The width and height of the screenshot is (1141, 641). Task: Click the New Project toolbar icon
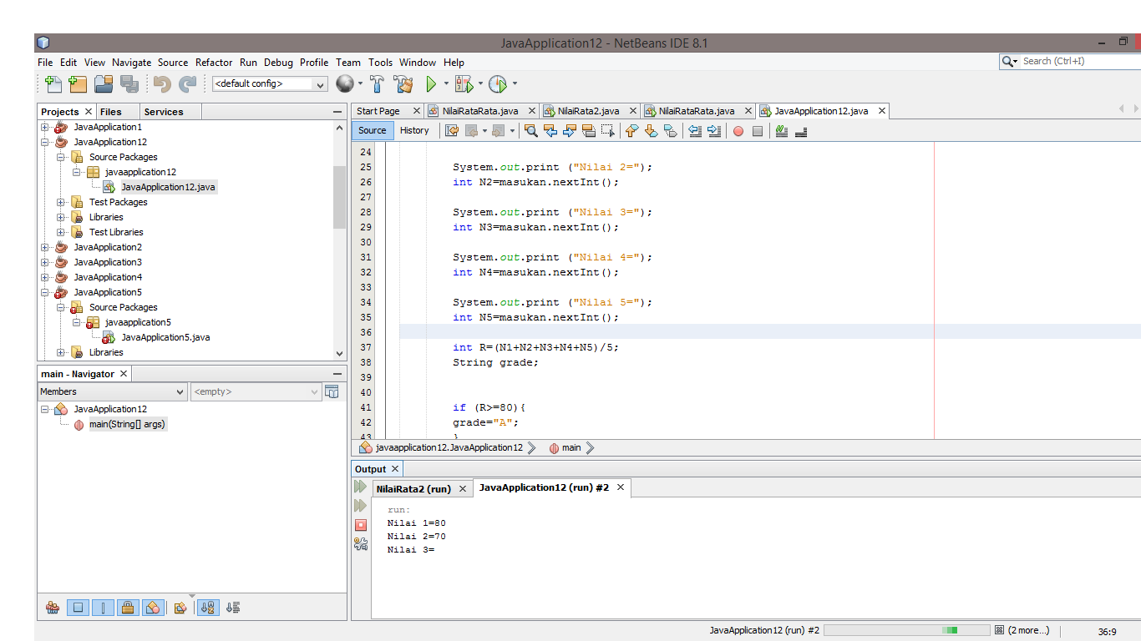click(x=79, y=83)
